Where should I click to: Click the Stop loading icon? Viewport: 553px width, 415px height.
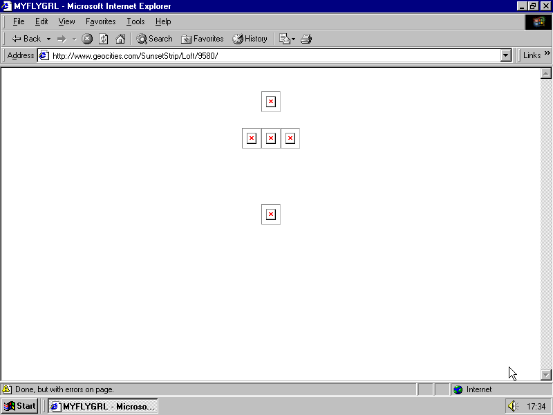pos(87,39)
